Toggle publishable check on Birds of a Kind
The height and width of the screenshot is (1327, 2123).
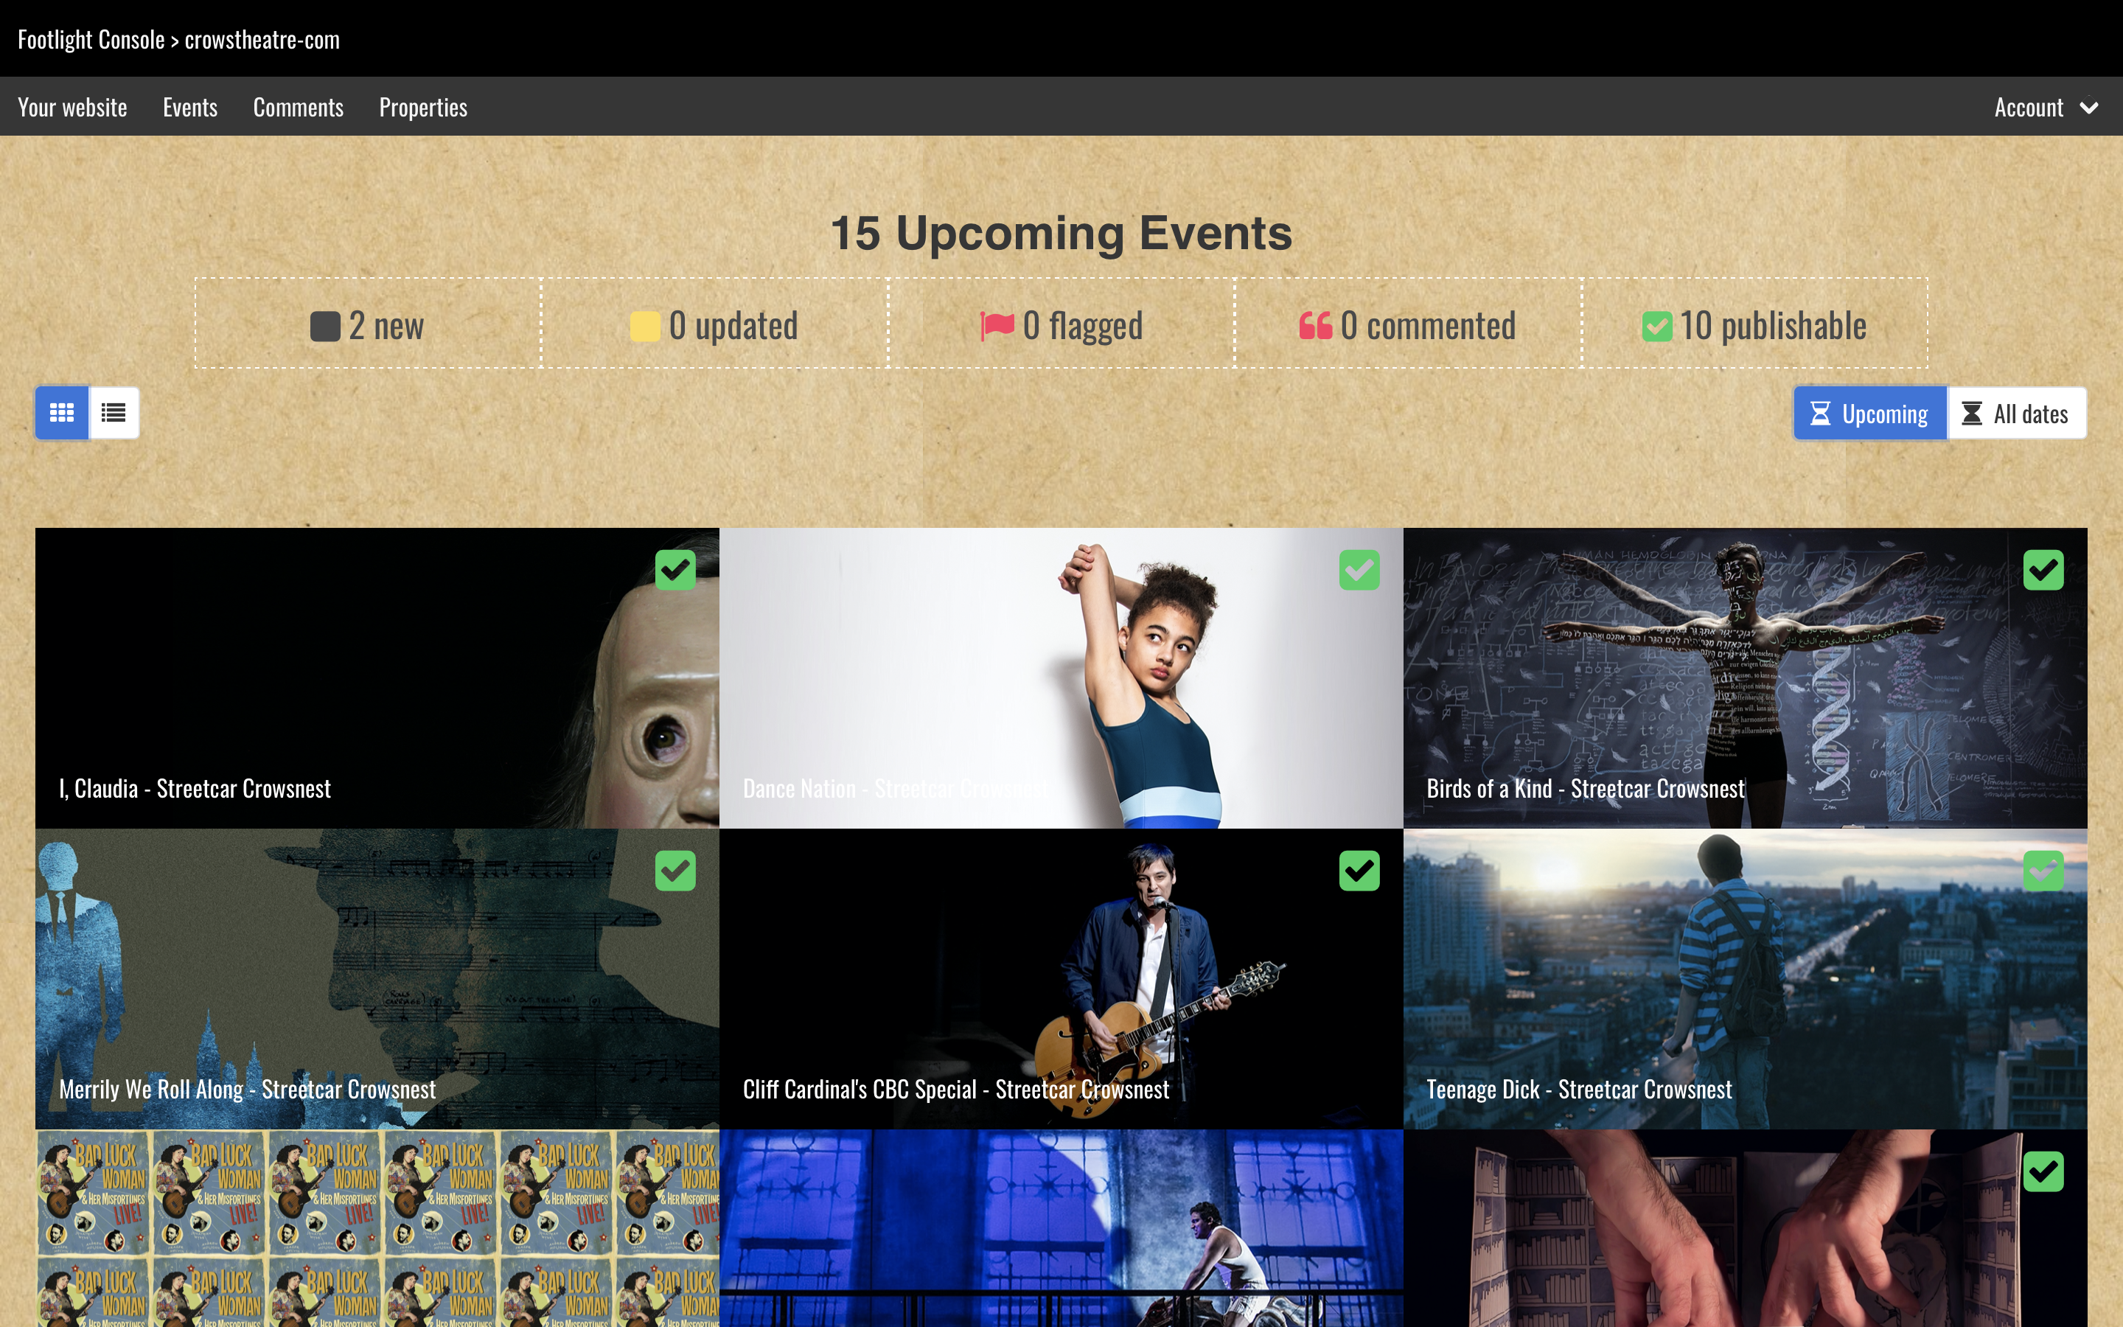point(2043,571)
